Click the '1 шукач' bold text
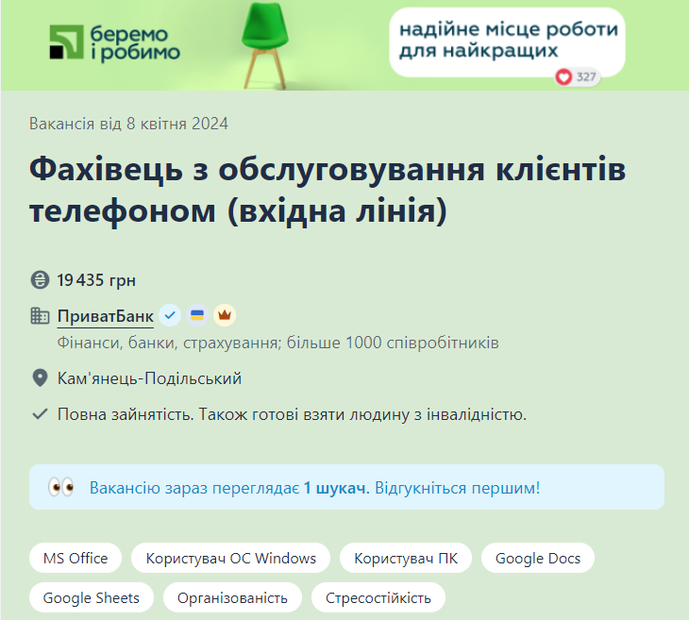689x620 pixels. pyautogui.click(x=337, y=488)
